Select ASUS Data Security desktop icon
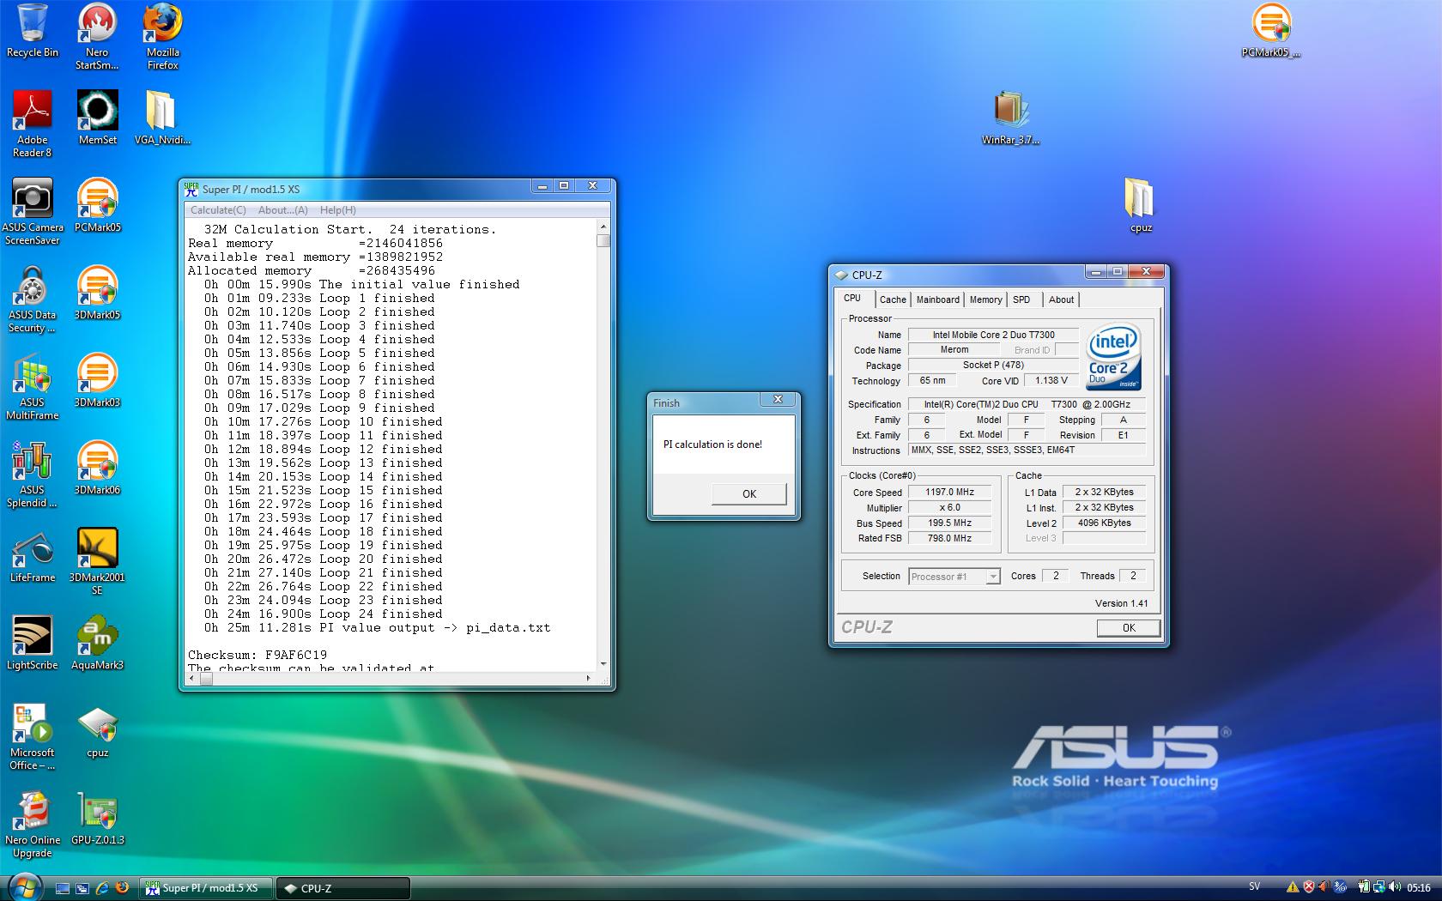Viewport: 1442px width, 901px height. pos(32,299)
